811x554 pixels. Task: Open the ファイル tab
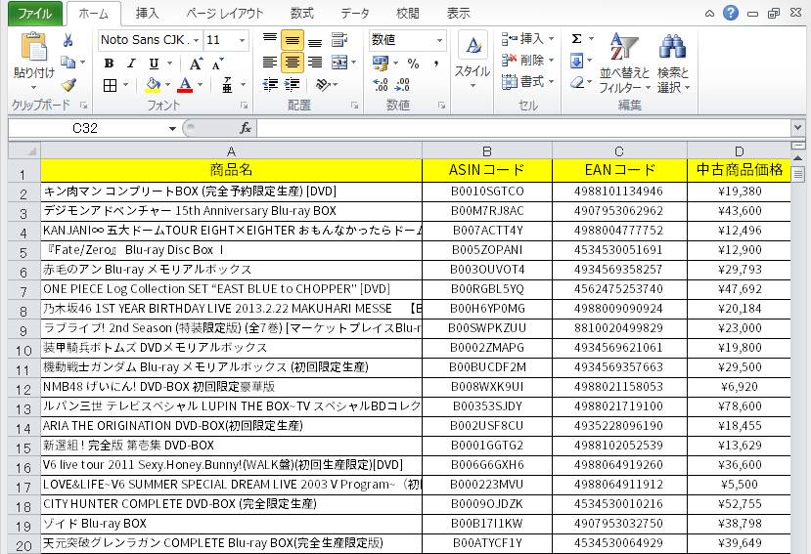point(34,14)
